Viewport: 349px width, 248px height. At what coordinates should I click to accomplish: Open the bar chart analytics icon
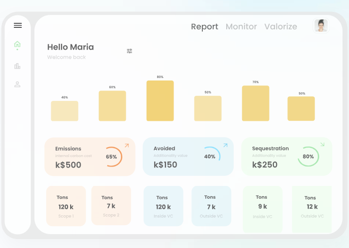pyautogui.click(x=17, y=66)
